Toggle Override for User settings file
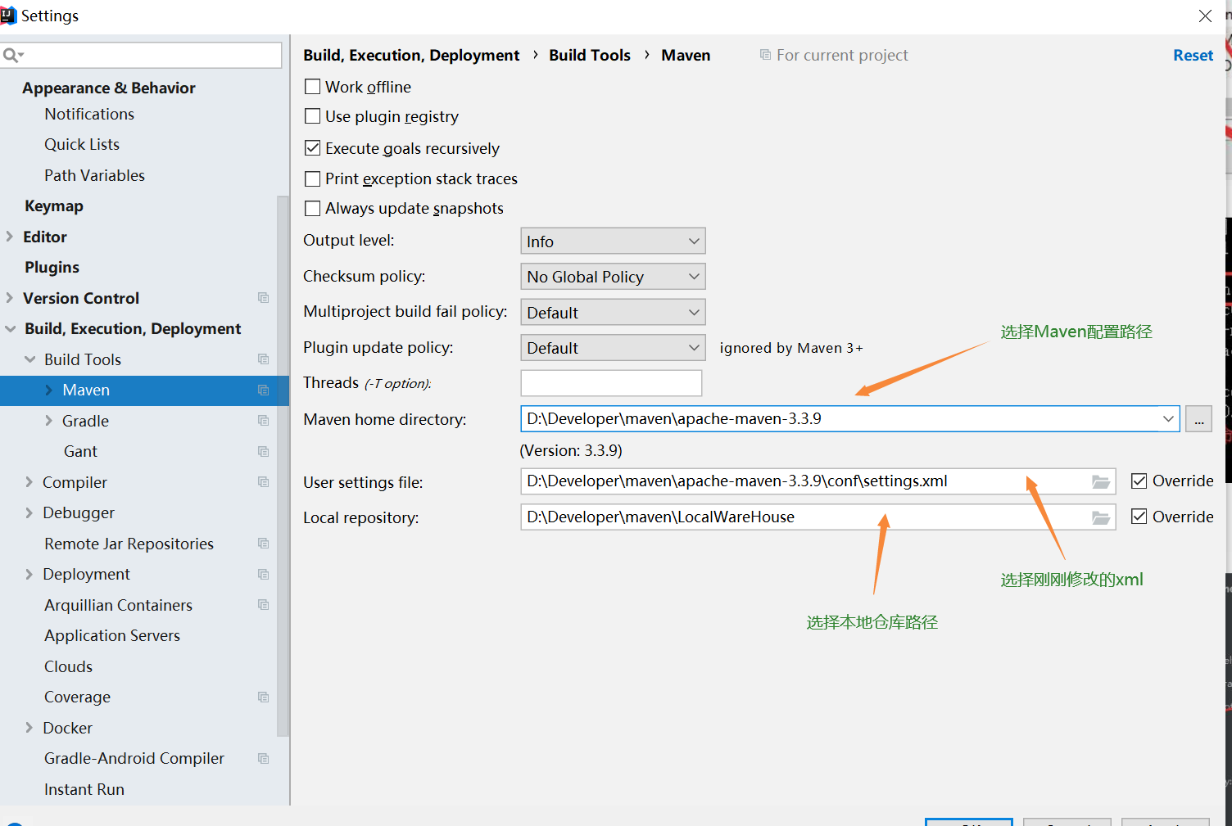The width and height of the screenshot is (1232, 826). point(1139,481)
